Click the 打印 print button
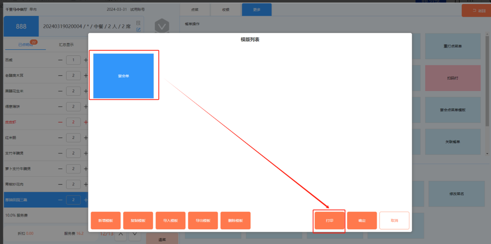This screenshot has height=244, width=491. click(329, 220)
